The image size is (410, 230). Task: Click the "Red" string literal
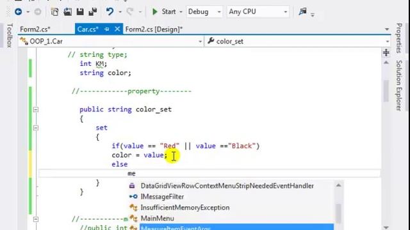[x=170, y=146]
